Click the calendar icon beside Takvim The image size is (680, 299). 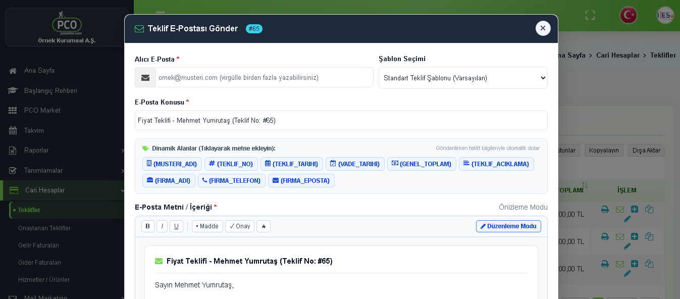click(13, 130)
